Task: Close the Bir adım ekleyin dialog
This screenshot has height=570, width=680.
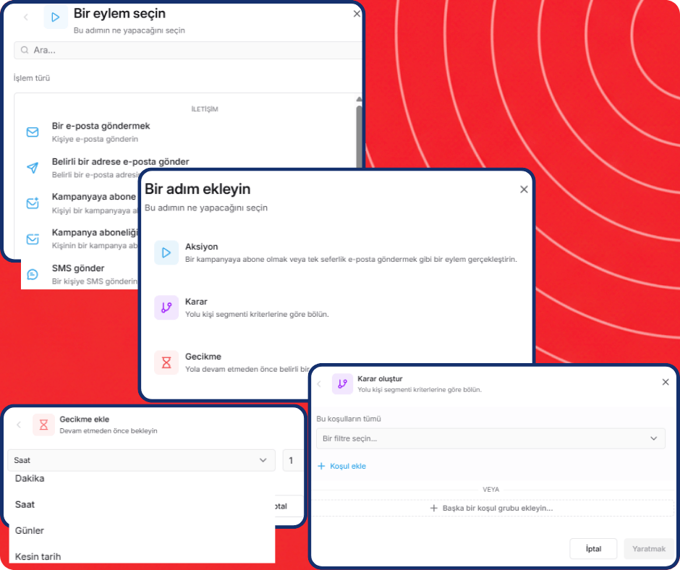Action: [524, 189]
